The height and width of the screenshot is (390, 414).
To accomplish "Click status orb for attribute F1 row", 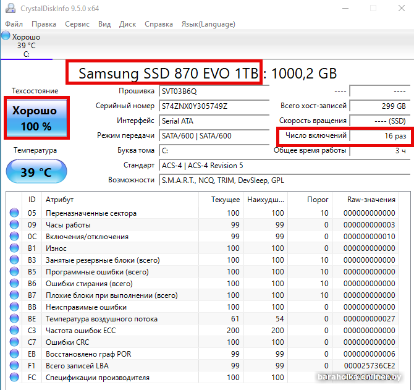I will click(14, 365).
